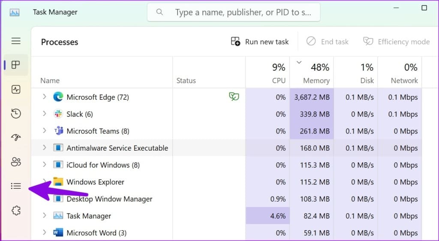The width and height of the screenshot is (439, 241).
Task: Click the Microsoft Word process icon
Action: coord(58,232)
